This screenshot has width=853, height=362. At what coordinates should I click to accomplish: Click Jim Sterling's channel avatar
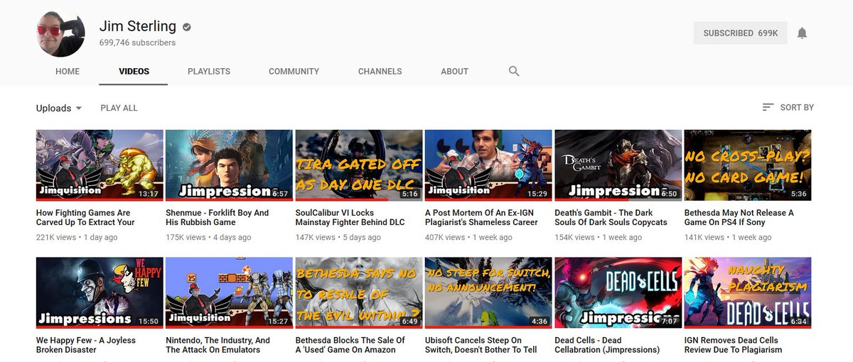pos(61,33)
